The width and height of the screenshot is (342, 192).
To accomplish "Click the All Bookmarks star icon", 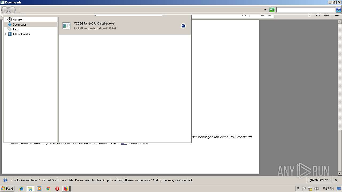I will tap(10, 34).
